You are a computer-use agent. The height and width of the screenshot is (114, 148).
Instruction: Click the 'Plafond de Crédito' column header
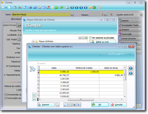[84, 68]
